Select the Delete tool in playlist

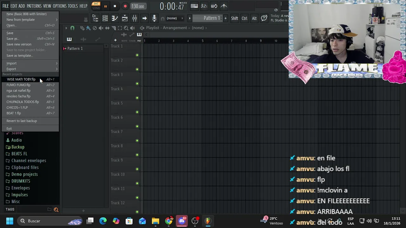(95, 28)
